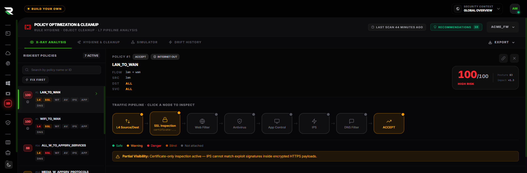Click the search by policy name field
Image resolution: width=527 pixels, height=173 pixels.
pos(61,70)
